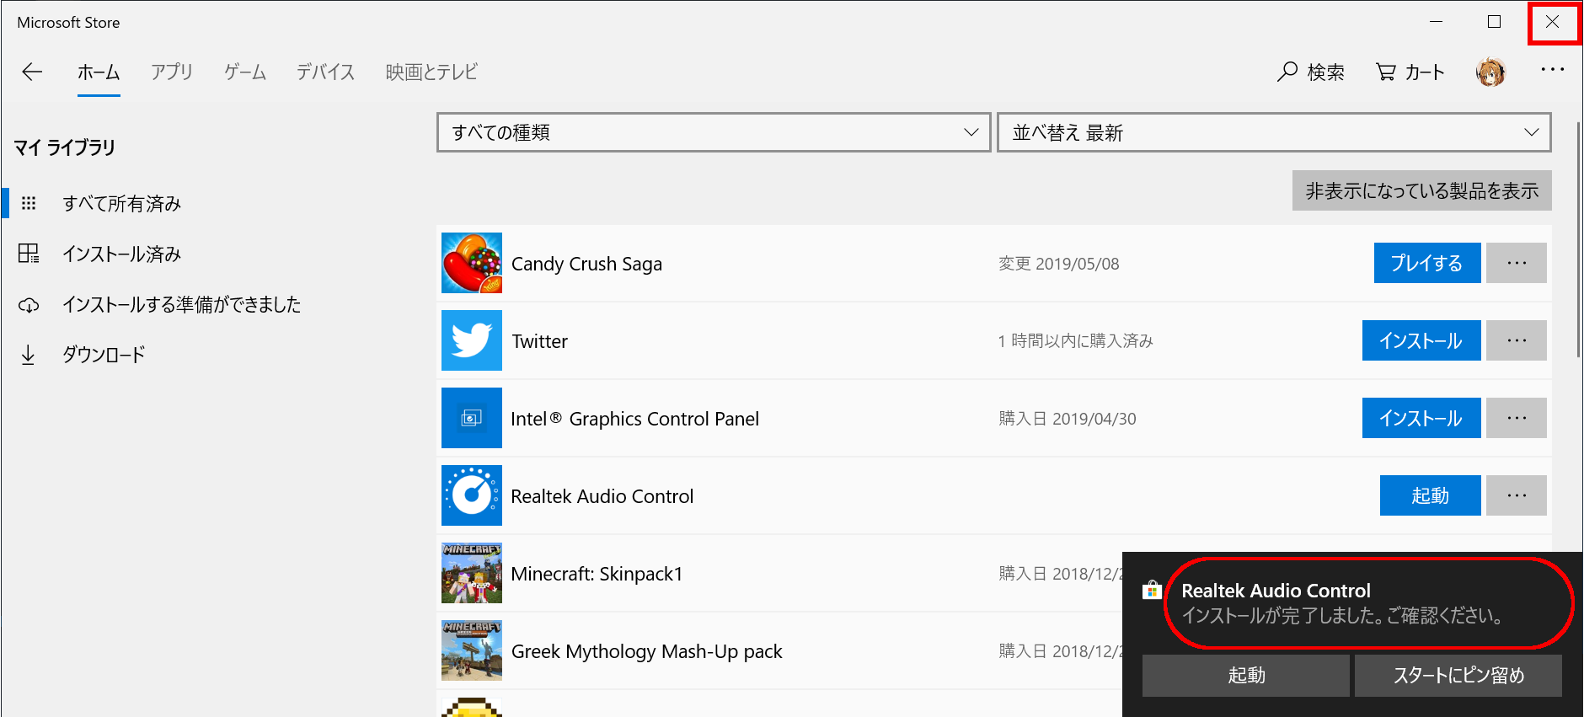Open more options for Realtek Audio Control
This screenshot has height=717, width=1584.
(x=1517, y=495)
